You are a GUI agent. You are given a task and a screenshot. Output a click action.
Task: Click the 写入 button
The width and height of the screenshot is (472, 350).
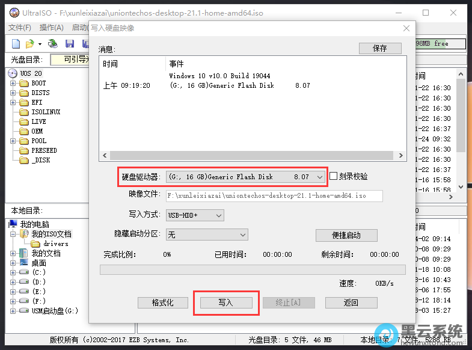(x=225, y=302)
